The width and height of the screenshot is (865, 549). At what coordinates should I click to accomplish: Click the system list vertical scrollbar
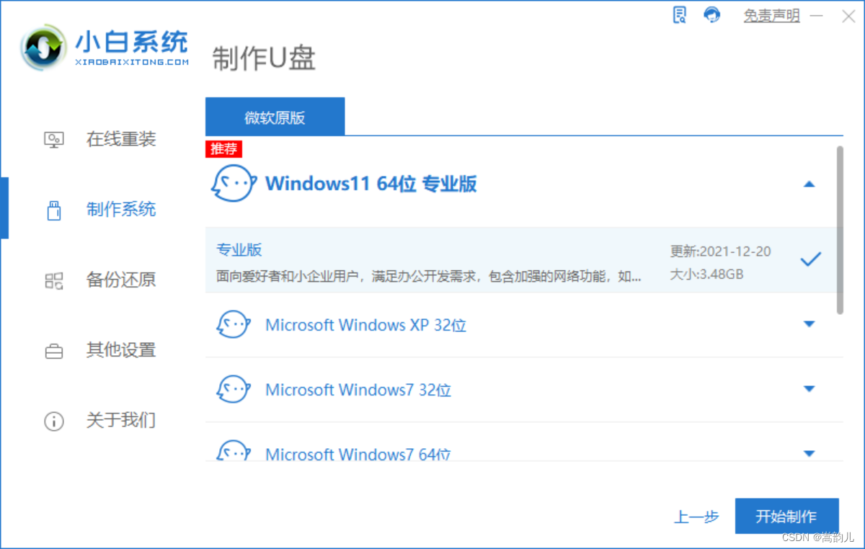[x=840, y=230]
